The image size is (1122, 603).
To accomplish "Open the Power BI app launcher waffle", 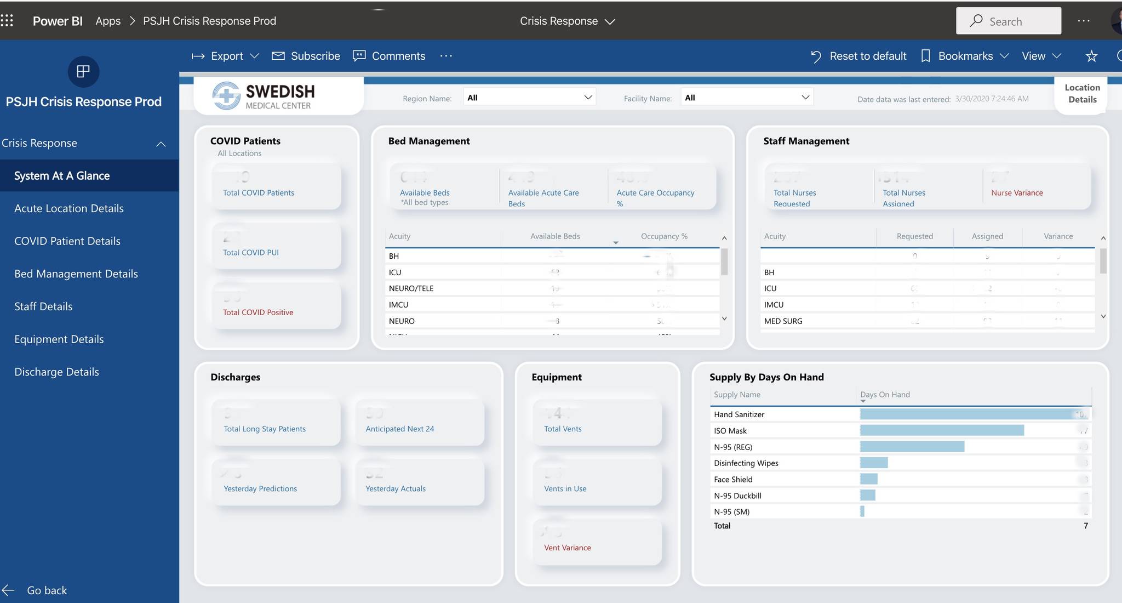I will pyautogui.click(x=7, y=20).
